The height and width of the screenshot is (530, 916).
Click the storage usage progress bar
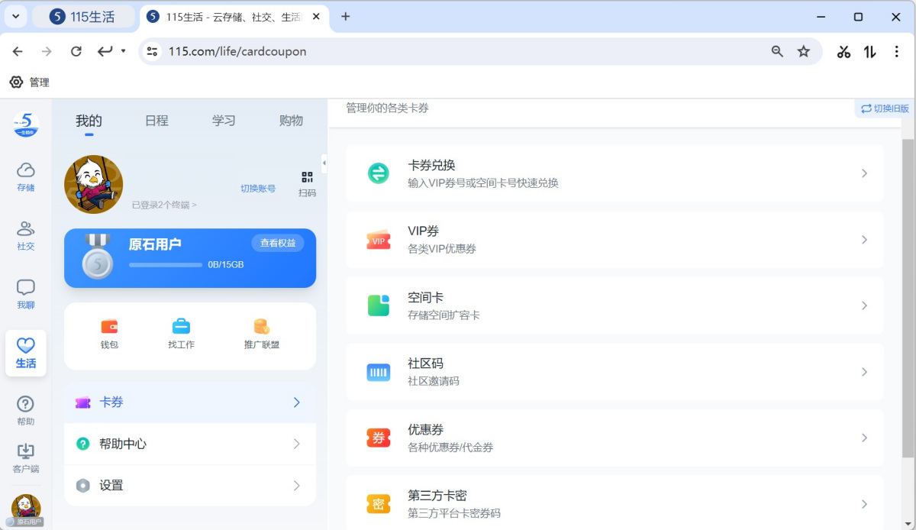(166, 265)
